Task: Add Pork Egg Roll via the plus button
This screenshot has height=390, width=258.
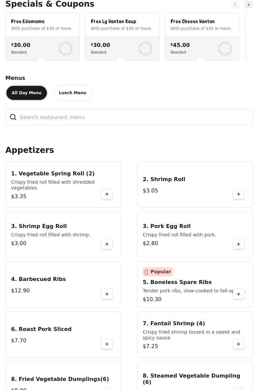Action: pos(239,244)
